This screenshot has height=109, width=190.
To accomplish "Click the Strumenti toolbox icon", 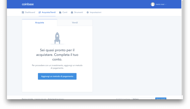I will pos(72,12).
